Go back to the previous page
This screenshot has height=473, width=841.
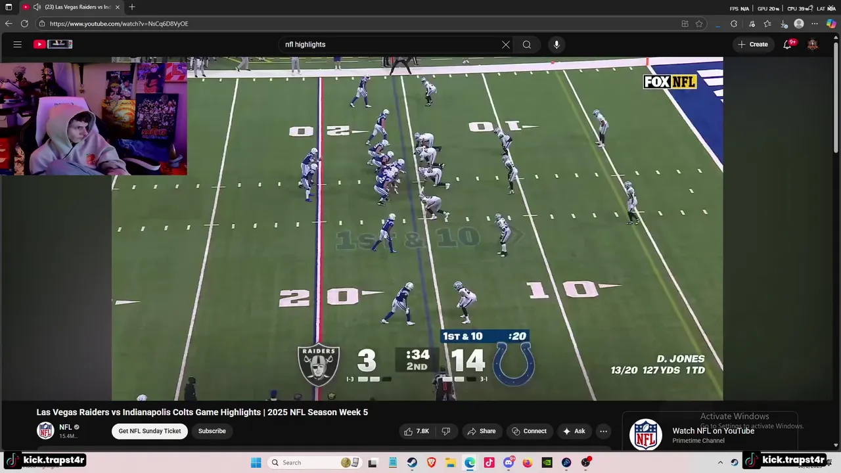click(x=9, y=24)
